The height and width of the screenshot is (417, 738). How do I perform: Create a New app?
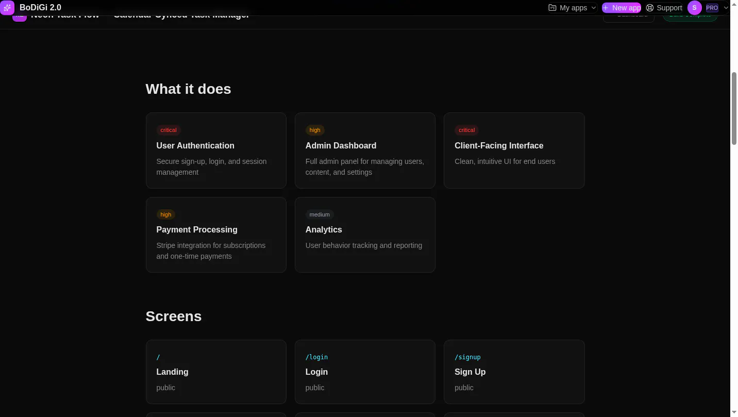tap(622, 8)
